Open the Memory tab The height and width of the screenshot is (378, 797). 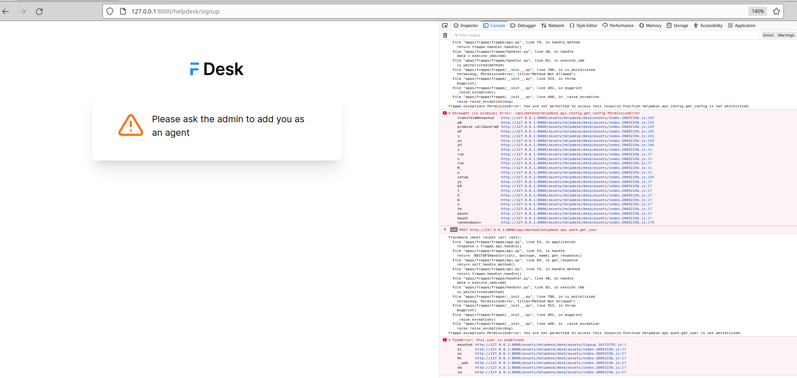tap(650, 26)
